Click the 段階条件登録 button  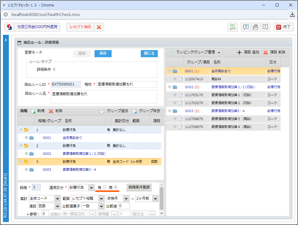(139, 187)
